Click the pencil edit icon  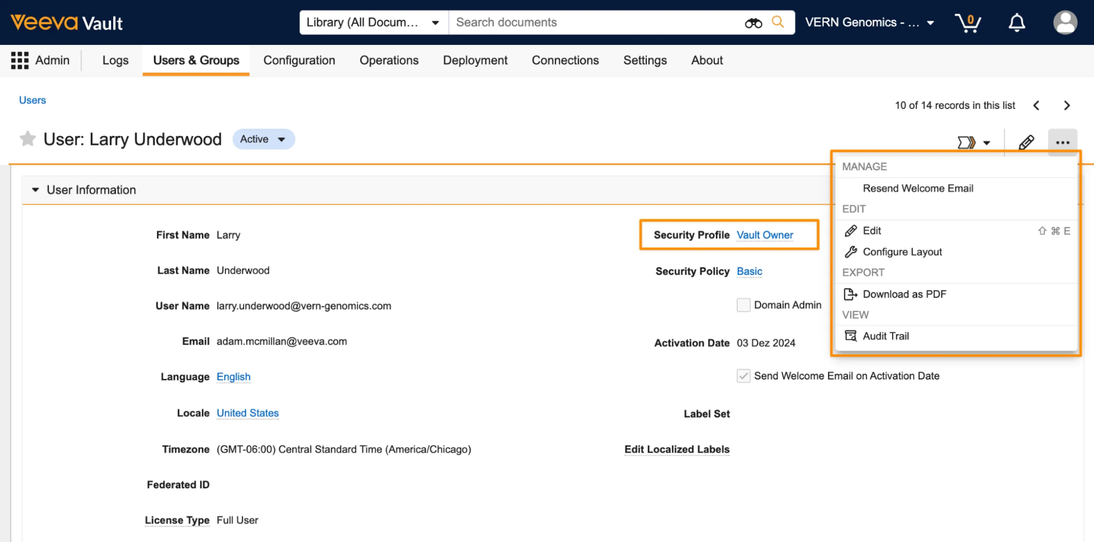click(1026, 143)
